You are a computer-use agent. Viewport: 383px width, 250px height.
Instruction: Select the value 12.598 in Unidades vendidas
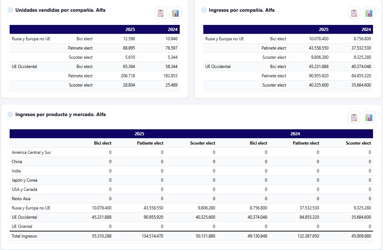129,39
